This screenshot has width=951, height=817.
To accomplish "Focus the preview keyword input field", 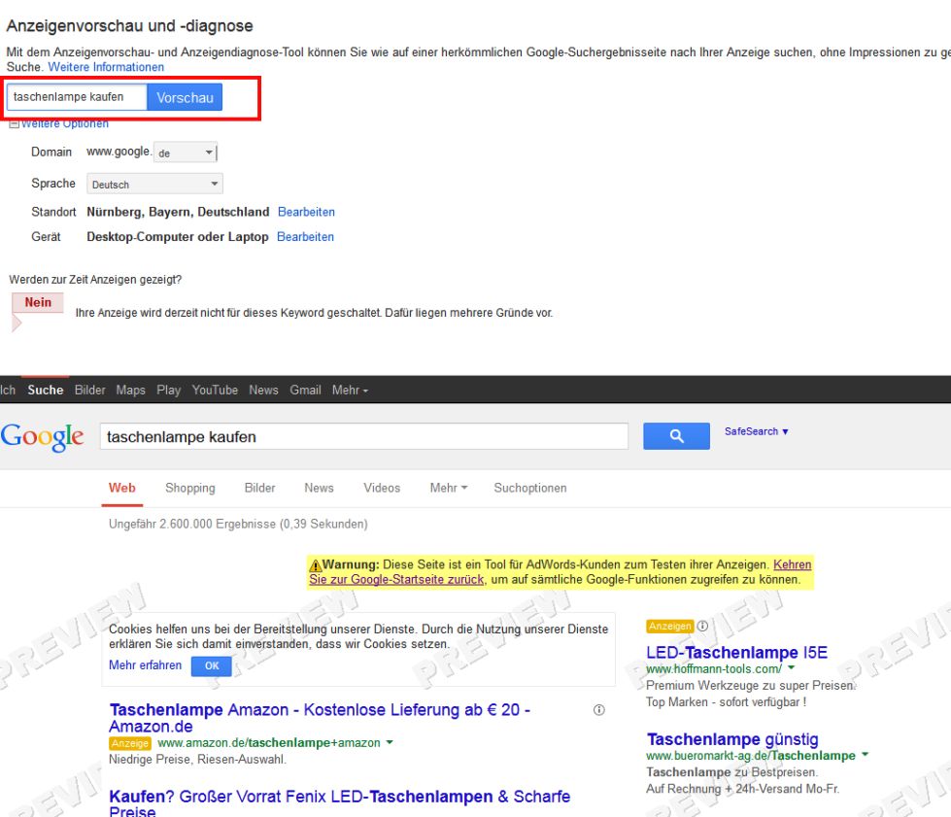I will pyautogui.click(x=77, y=97).
